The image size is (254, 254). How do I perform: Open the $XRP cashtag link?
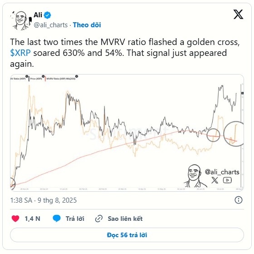pos(20,53)
